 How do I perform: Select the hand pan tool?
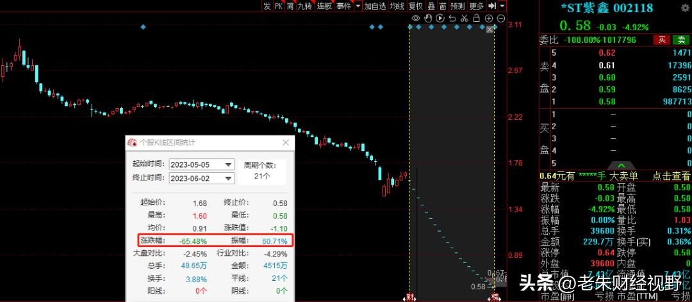[427, 18]
